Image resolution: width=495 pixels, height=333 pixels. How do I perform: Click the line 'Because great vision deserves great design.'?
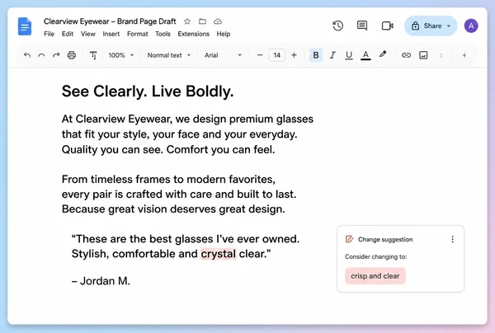tap(173, 209)
